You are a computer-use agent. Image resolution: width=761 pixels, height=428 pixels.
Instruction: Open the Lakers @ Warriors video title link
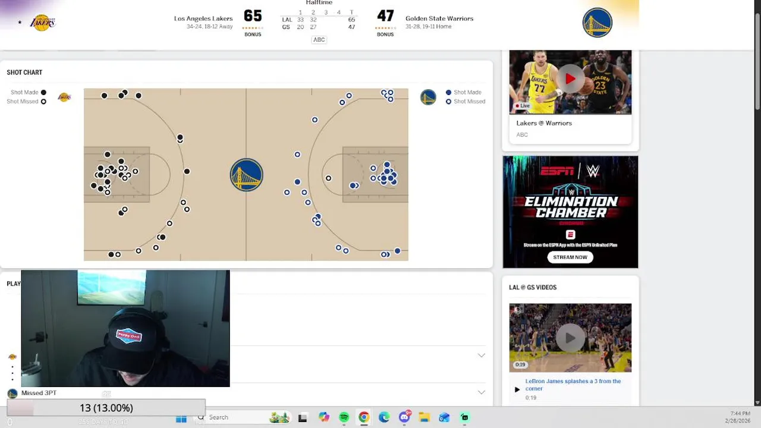click(544, 123)
